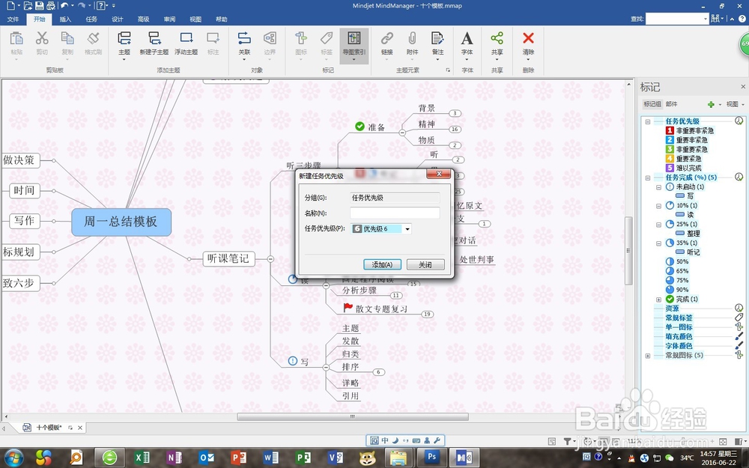Click the 关闭 button in dialog
The image size is (749, 468).
[425, 264]
